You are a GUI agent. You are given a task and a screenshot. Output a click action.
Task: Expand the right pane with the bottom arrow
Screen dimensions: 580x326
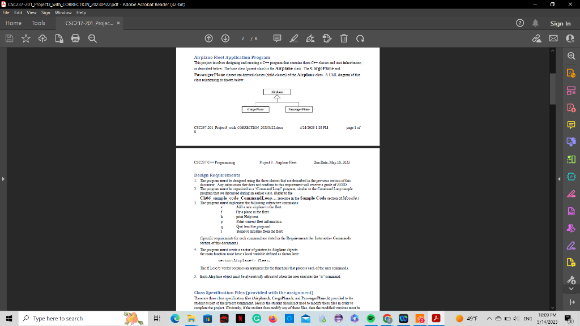(x=572, y=302)
